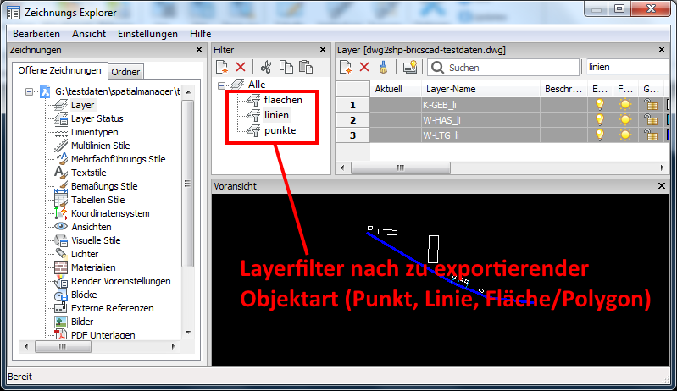Viewport: 677px width, 391px height.
Task: Switch to Offene Zeichnungen tab
Action: (x=59, y=70)
